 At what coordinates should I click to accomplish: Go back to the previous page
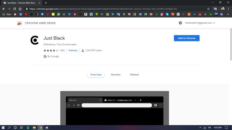pyautogui.click(x=4, y=9)
